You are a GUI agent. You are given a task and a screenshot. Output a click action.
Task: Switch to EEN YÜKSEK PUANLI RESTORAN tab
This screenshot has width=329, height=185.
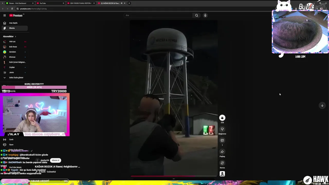(81, 3)
